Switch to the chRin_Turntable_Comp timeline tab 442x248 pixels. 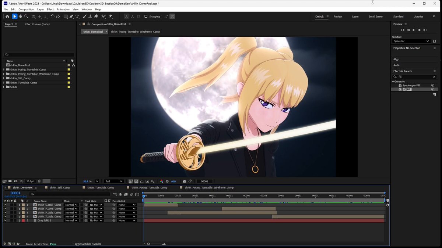(x=100, y=188)
